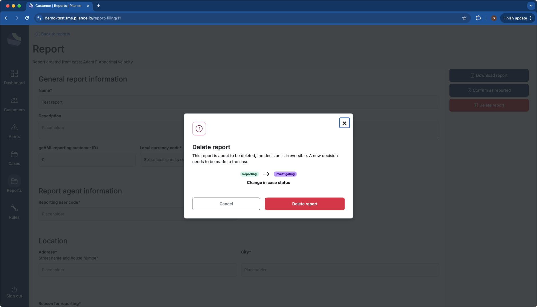Bookmark this page with the star icon
The width and height of the screenshot is (537, 307).
464,18
